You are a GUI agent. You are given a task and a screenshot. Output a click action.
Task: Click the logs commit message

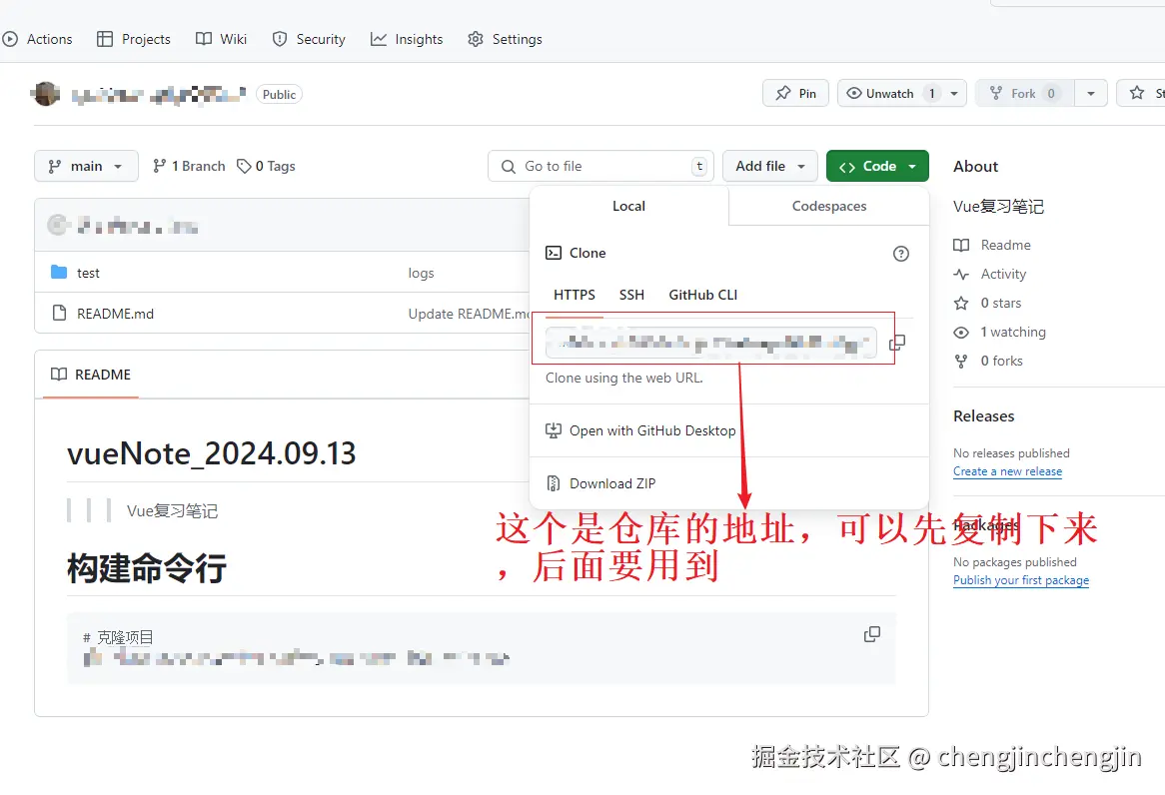(421, 273)
